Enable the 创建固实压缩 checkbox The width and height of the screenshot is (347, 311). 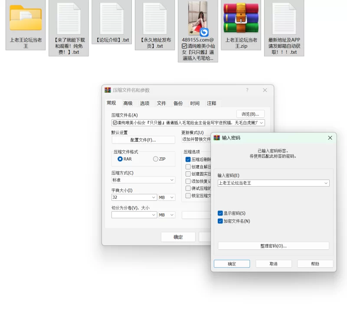[x=188, y=174]
